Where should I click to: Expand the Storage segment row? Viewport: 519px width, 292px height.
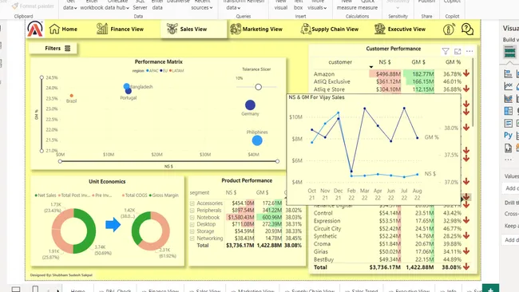[192, 231]
